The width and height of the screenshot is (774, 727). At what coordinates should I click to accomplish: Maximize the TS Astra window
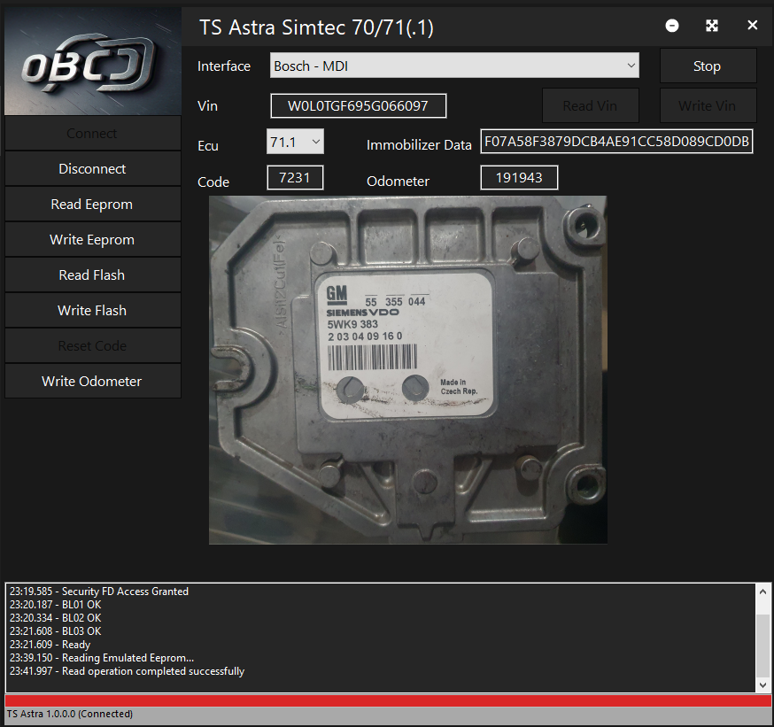tap(712, 26)
